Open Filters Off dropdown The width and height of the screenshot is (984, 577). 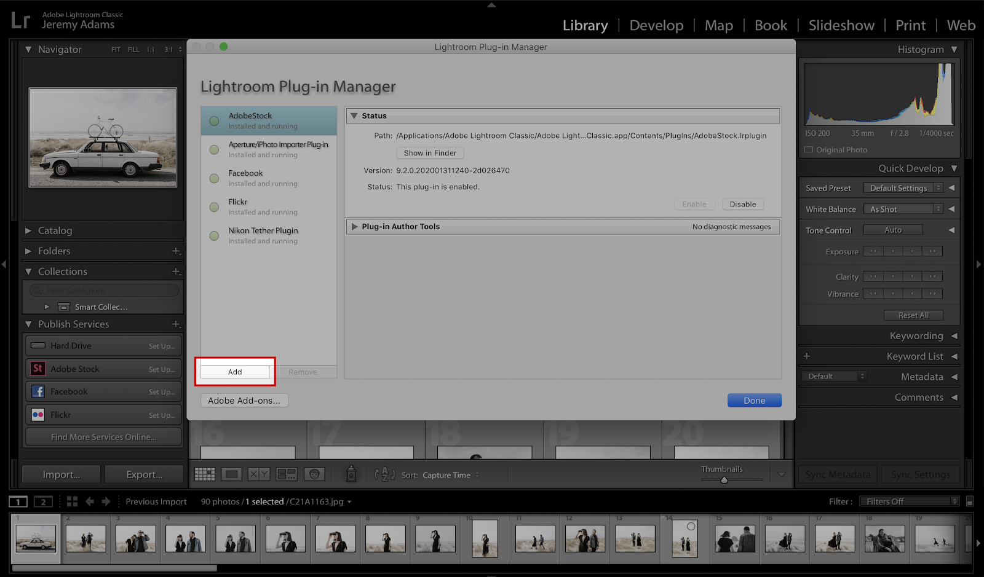(x=909, y=501)
